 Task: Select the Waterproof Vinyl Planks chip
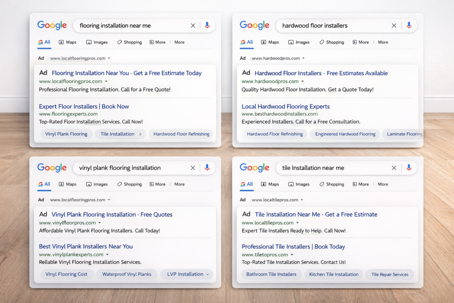click(x=126, y=274)
